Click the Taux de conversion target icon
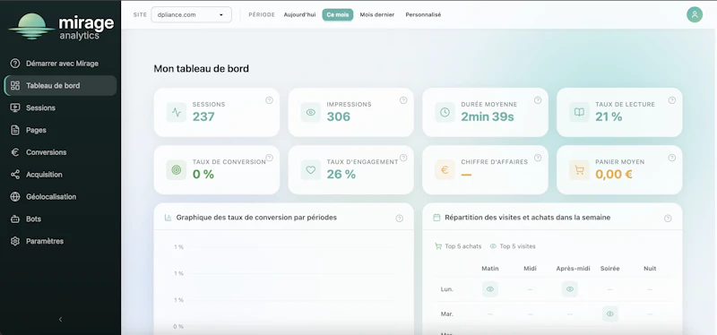This screenshot has height=335, width=717. click(x=176, y=169)
